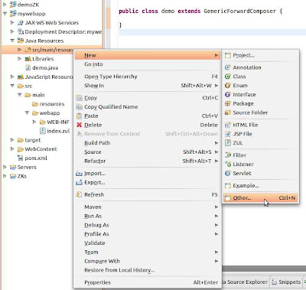306x290 pixels.
Task: Click the Example wizard icon
Action: (x=228, y=186)
